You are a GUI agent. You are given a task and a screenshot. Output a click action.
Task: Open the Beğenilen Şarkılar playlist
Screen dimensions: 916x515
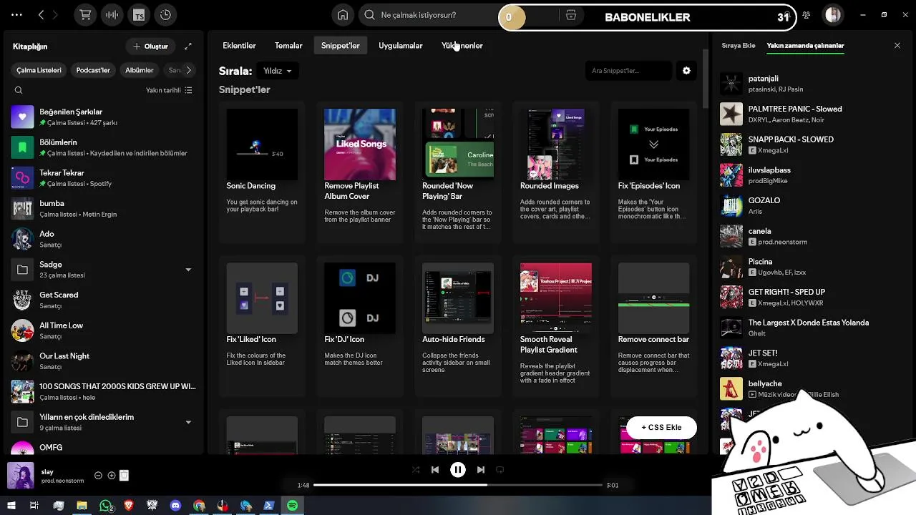pyautogui.click(x=102, y=117)
